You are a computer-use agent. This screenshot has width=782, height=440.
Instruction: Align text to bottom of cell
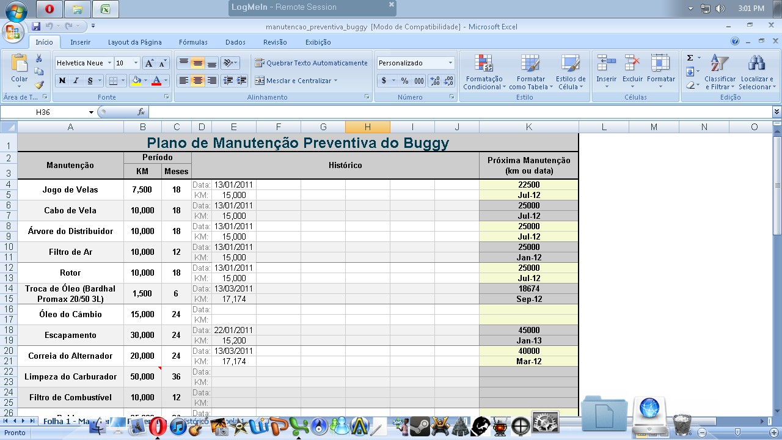211,63
